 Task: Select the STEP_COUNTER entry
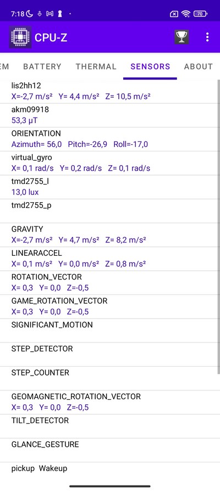pyautogui.click(x=109, y=378)
